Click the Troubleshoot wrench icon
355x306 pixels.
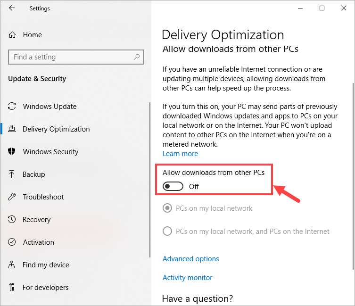(x=12, y=197)
